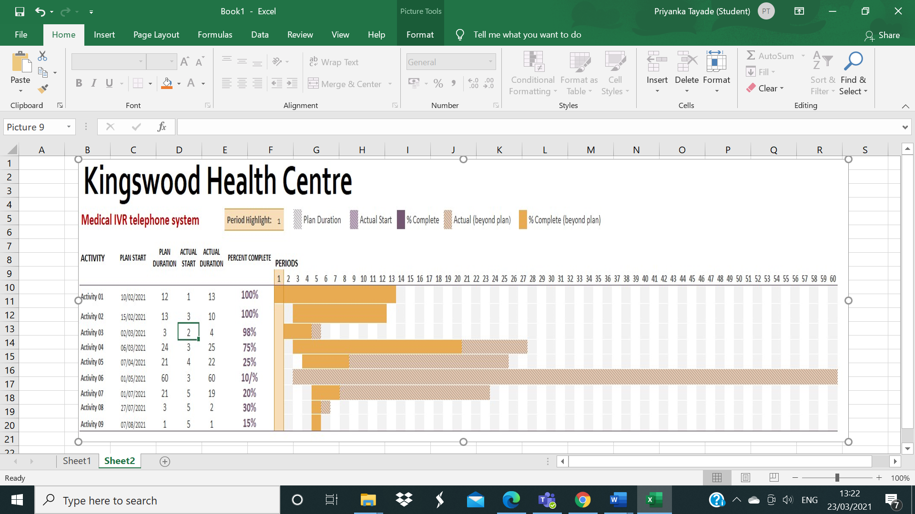Click the Save floppy disk icon

(x=20, y=11)
